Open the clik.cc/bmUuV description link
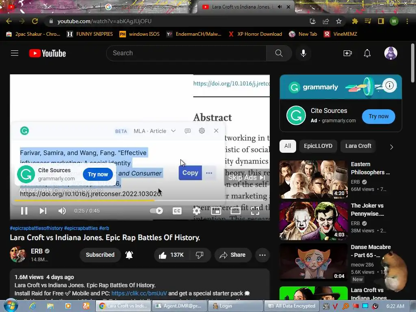The width and height of the screenshot is (416, 312). [139, 293]
